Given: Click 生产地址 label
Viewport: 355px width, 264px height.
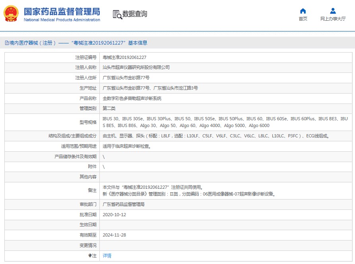Looking at the screenshot, I should pos(88,88).
